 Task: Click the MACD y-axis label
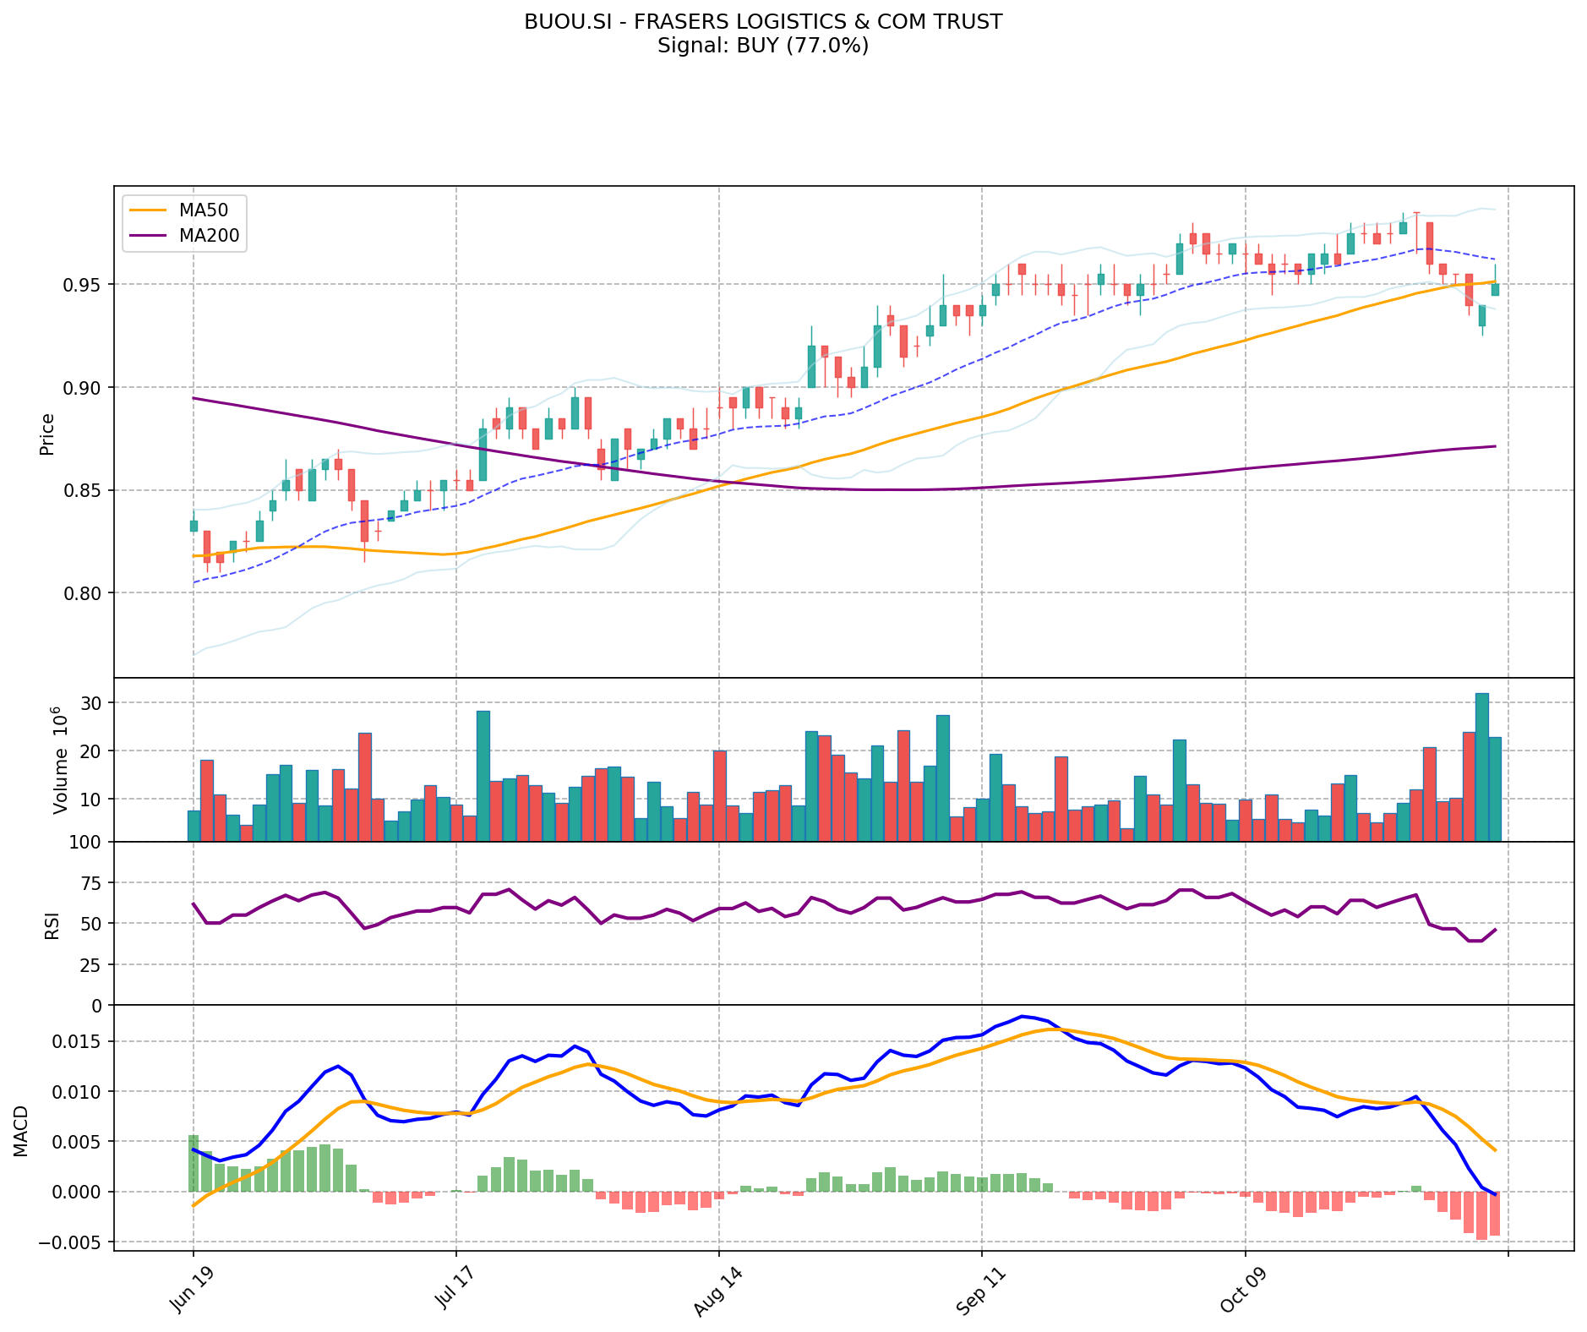pos(21,1131)
